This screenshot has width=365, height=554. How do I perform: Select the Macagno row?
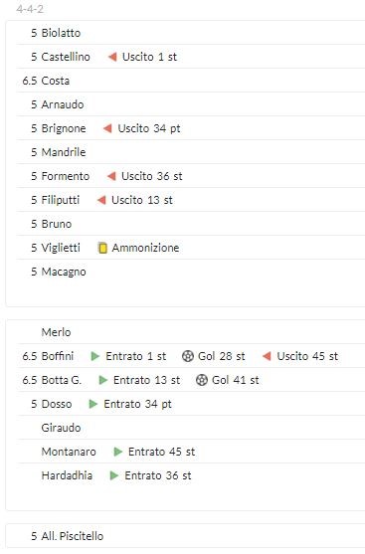click(191, 272)
